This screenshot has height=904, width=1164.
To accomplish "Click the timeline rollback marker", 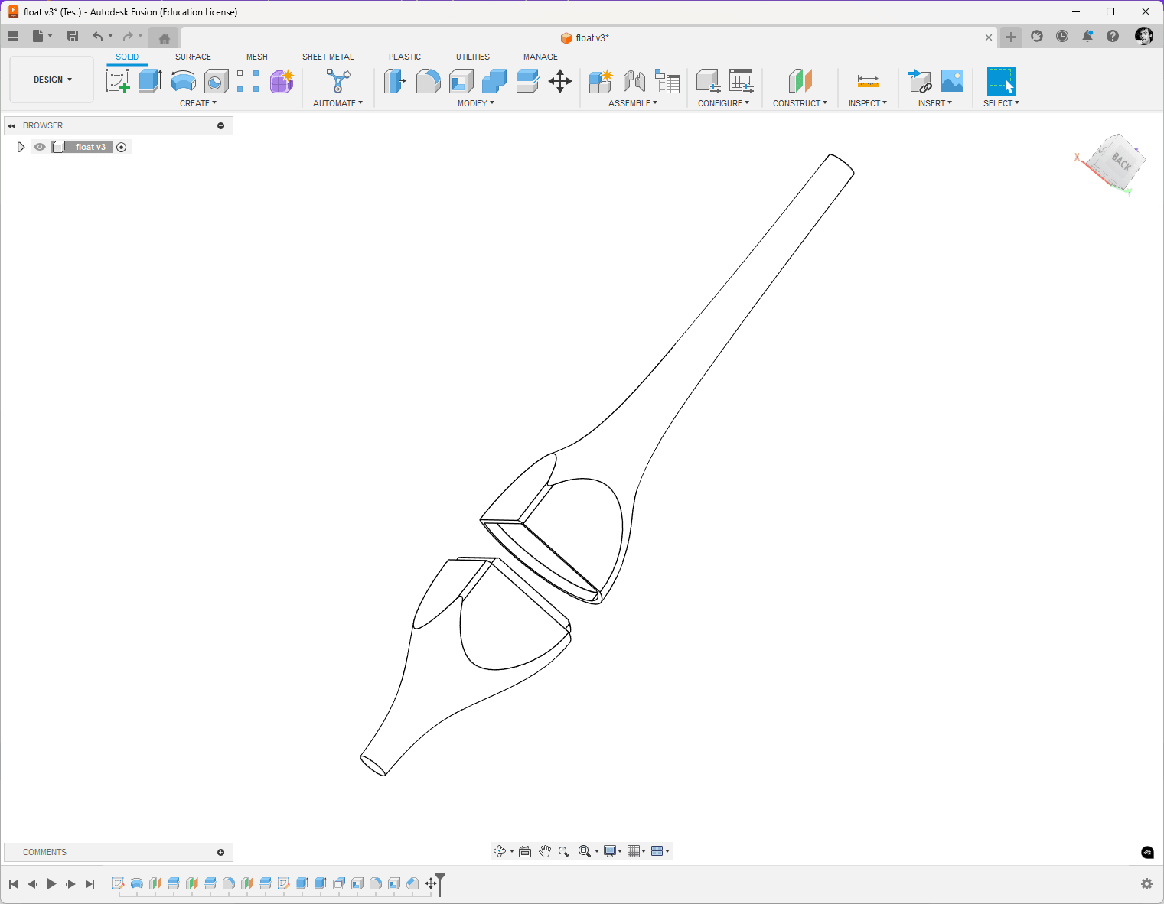I will click(x=441, y=883).
